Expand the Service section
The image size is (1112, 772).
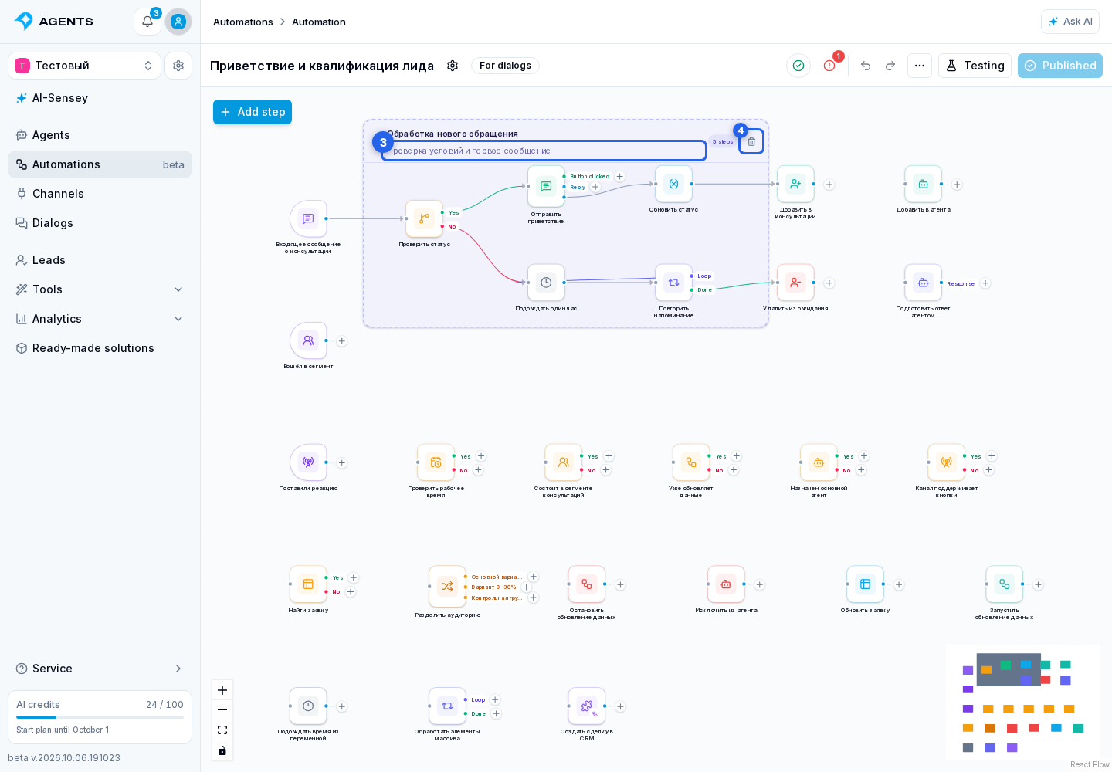[100, 669]
